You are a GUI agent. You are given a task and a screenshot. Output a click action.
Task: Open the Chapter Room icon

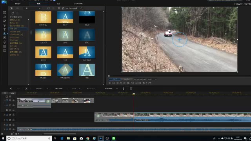5,46
